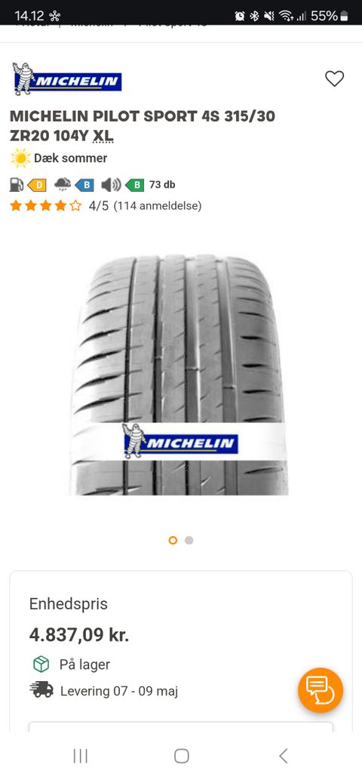Screen dimensions: 362x777
Task: Tap the in-stock box icon
Action: [x=41, y=664]
